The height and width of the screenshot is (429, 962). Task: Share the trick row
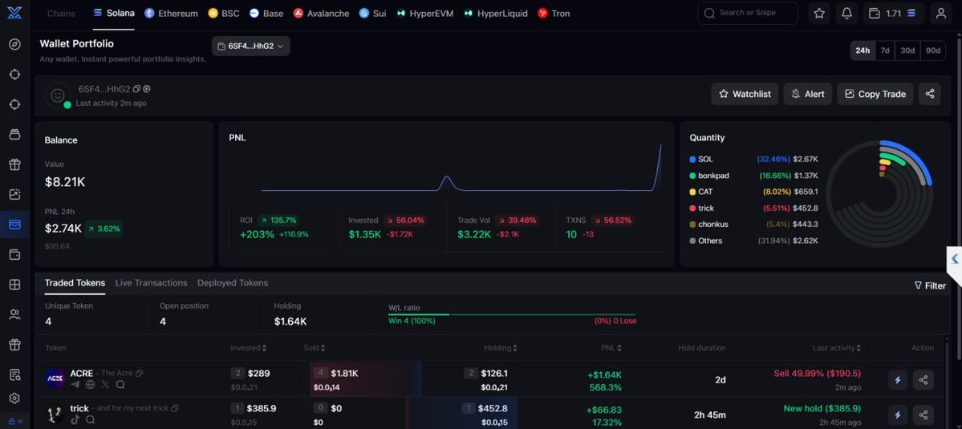(923, 415)
